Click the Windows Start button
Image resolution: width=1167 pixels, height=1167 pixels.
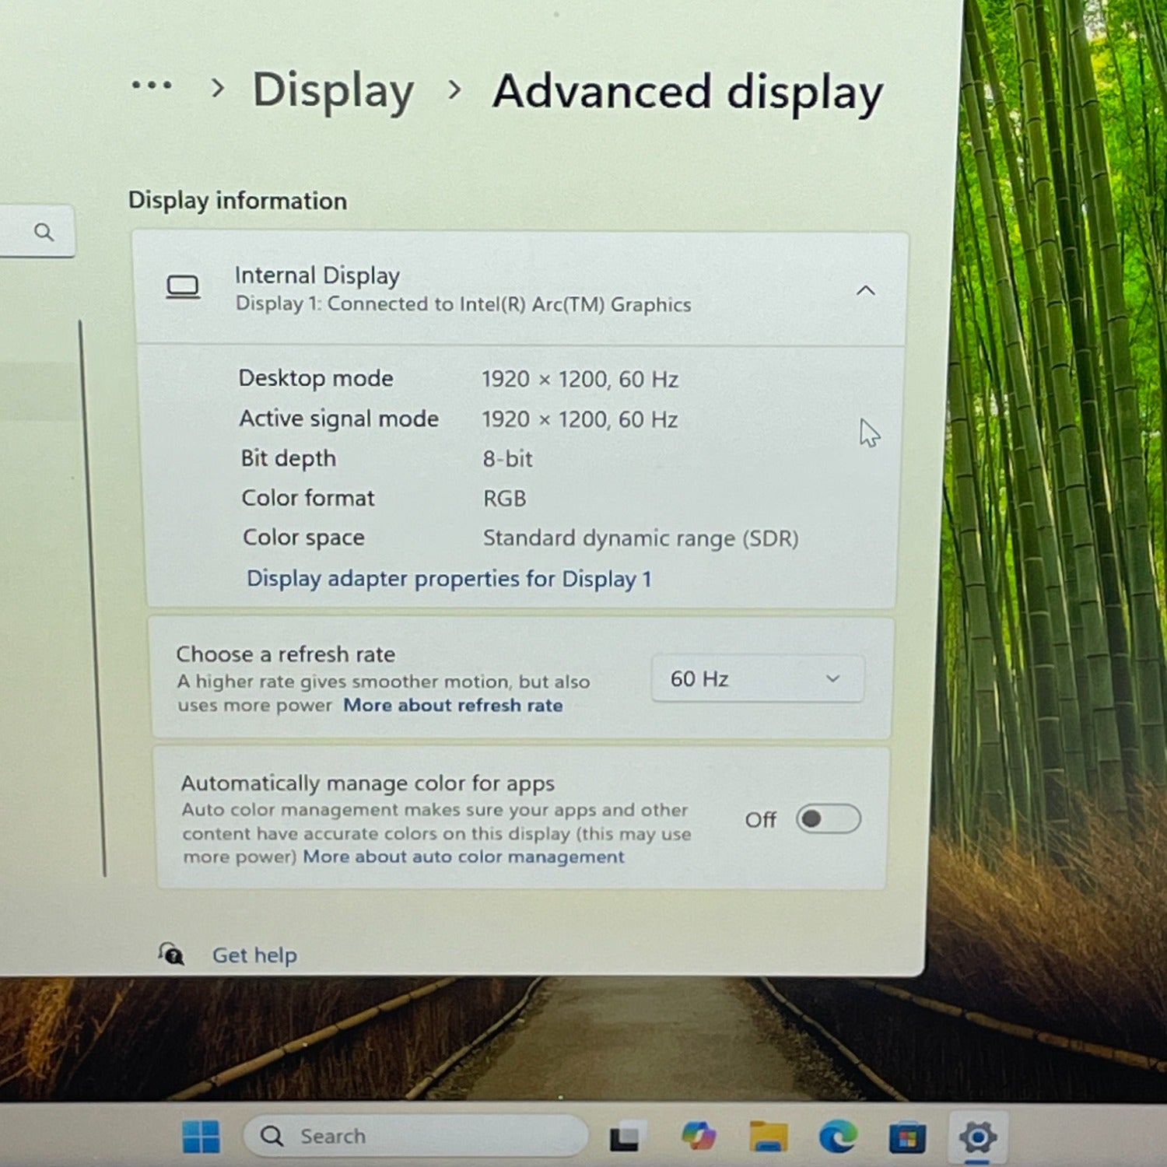click(201, 1137)
